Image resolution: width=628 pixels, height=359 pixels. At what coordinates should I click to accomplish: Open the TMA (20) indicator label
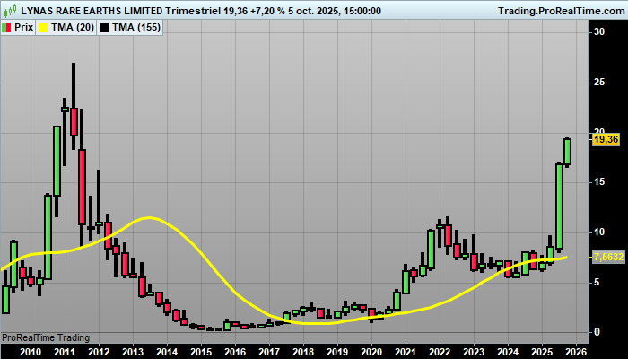73,28
